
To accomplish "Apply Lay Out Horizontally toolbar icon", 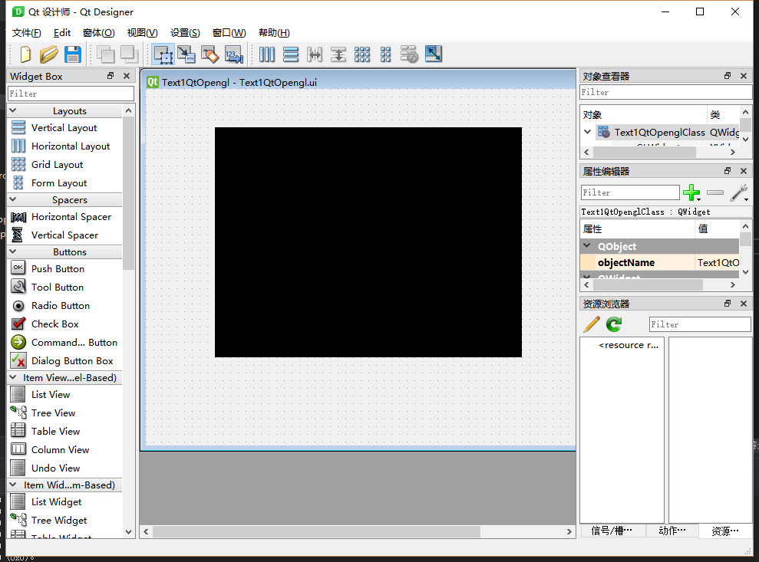I will (x=267, y=54).
